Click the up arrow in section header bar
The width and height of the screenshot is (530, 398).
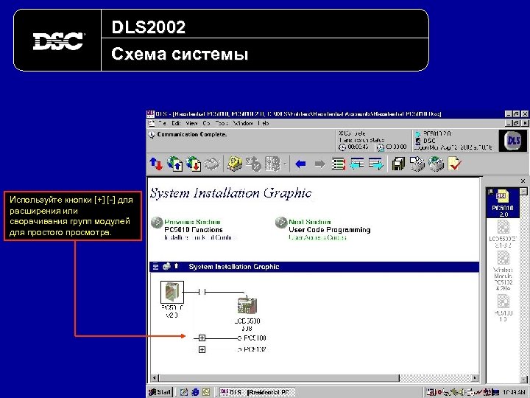(x=177, y=266)
